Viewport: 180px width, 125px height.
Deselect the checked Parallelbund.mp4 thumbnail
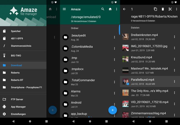(125, 81)
